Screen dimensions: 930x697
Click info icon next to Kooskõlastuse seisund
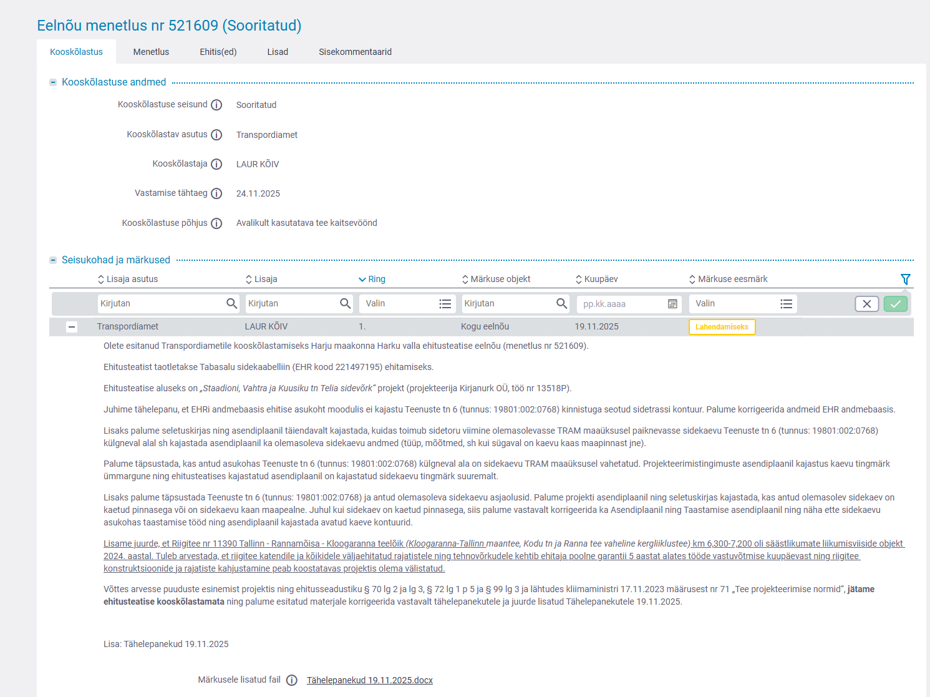[x=216, y=105]
